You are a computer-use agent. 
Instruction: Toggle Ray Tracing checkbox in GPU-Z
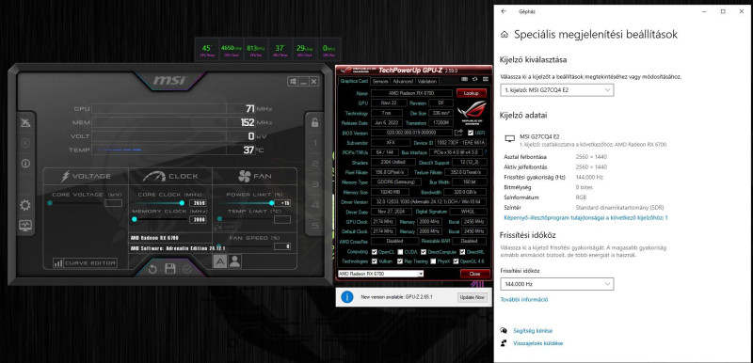coord(399,261)
